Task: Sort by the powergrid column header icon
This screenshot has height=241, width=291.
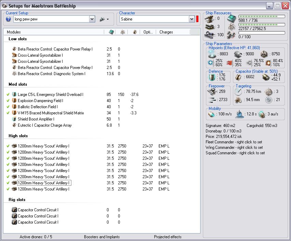Action: point(123,32)
